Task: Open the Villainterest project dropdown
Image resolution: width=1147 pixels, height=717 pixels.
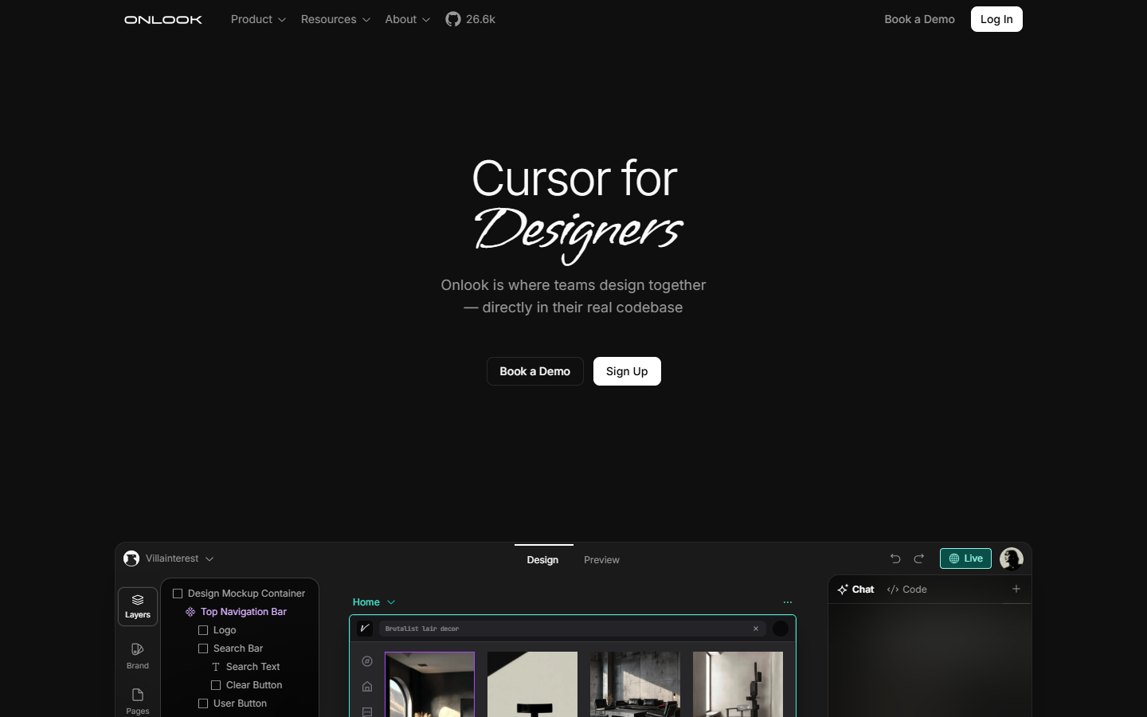Action: (179, 558)
